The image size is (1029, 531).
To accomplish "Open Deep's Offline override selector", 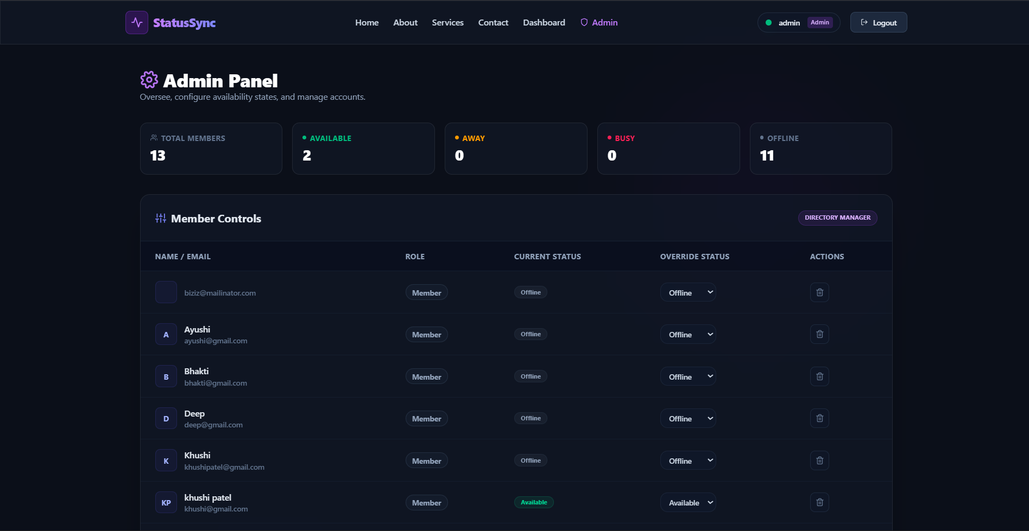I will (x=688, y=418).
